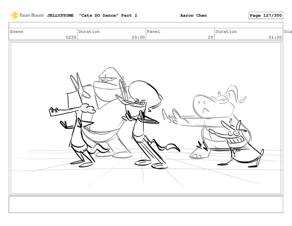The width and height of the screenshot is (292, 226).
Task: Click the Page 127/300 box
Action: point(266,15)
